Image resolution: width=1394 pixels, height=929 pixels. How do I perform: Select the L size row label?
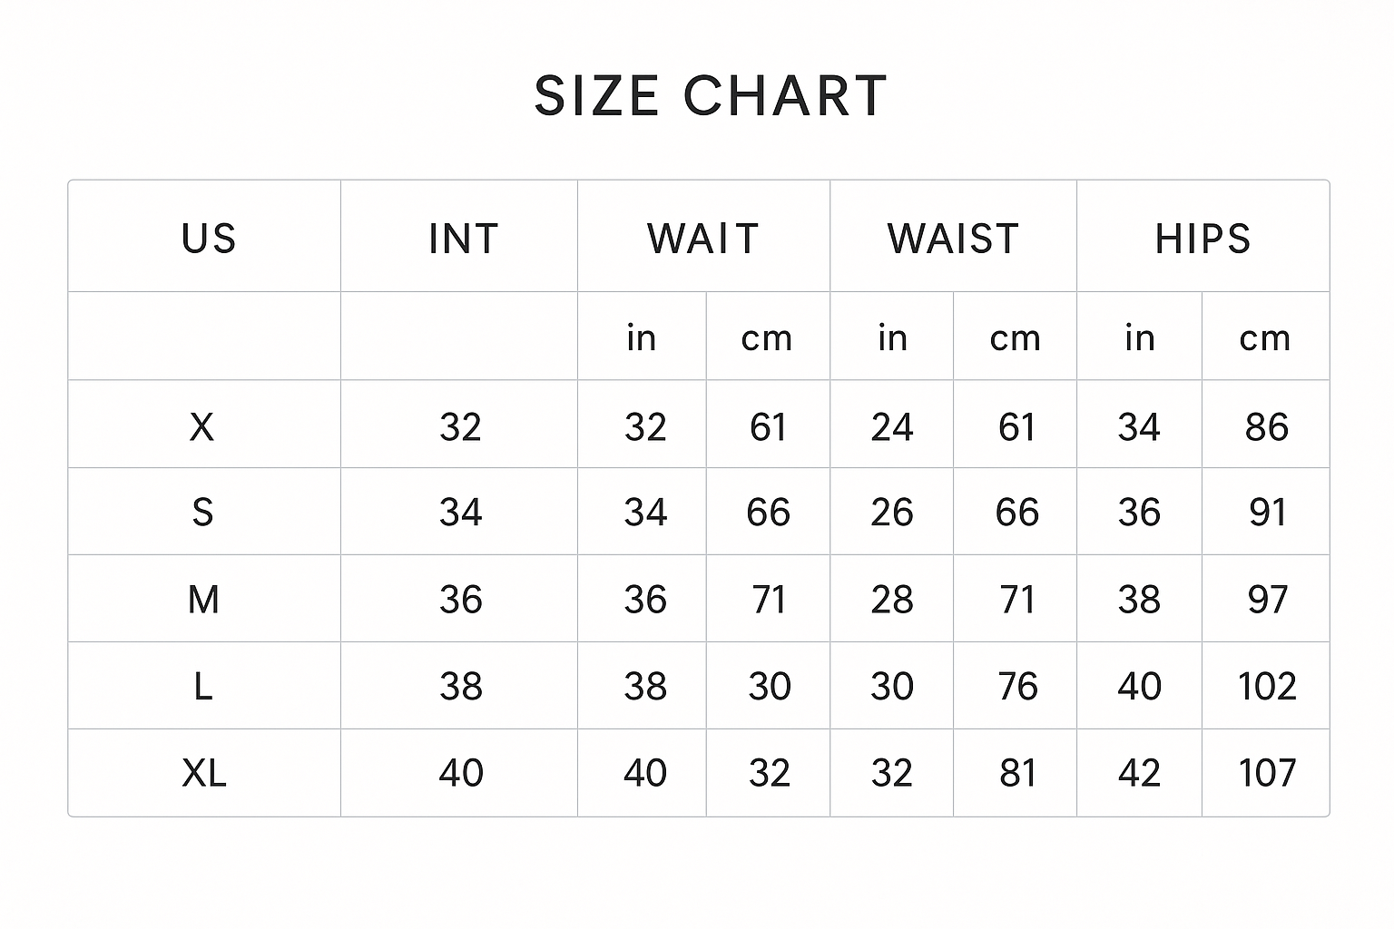203,687
